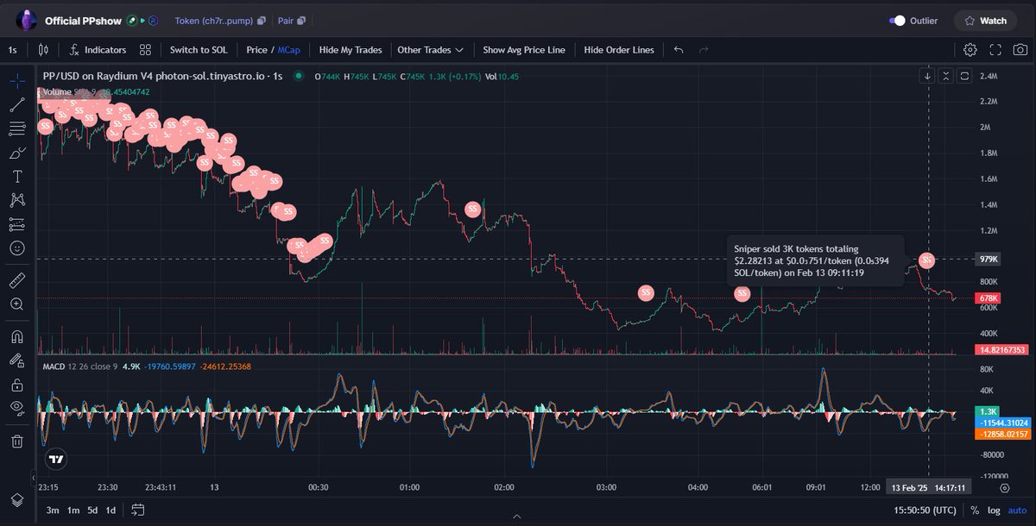Select the crosshair cursor tool

(x=17, y=82)
